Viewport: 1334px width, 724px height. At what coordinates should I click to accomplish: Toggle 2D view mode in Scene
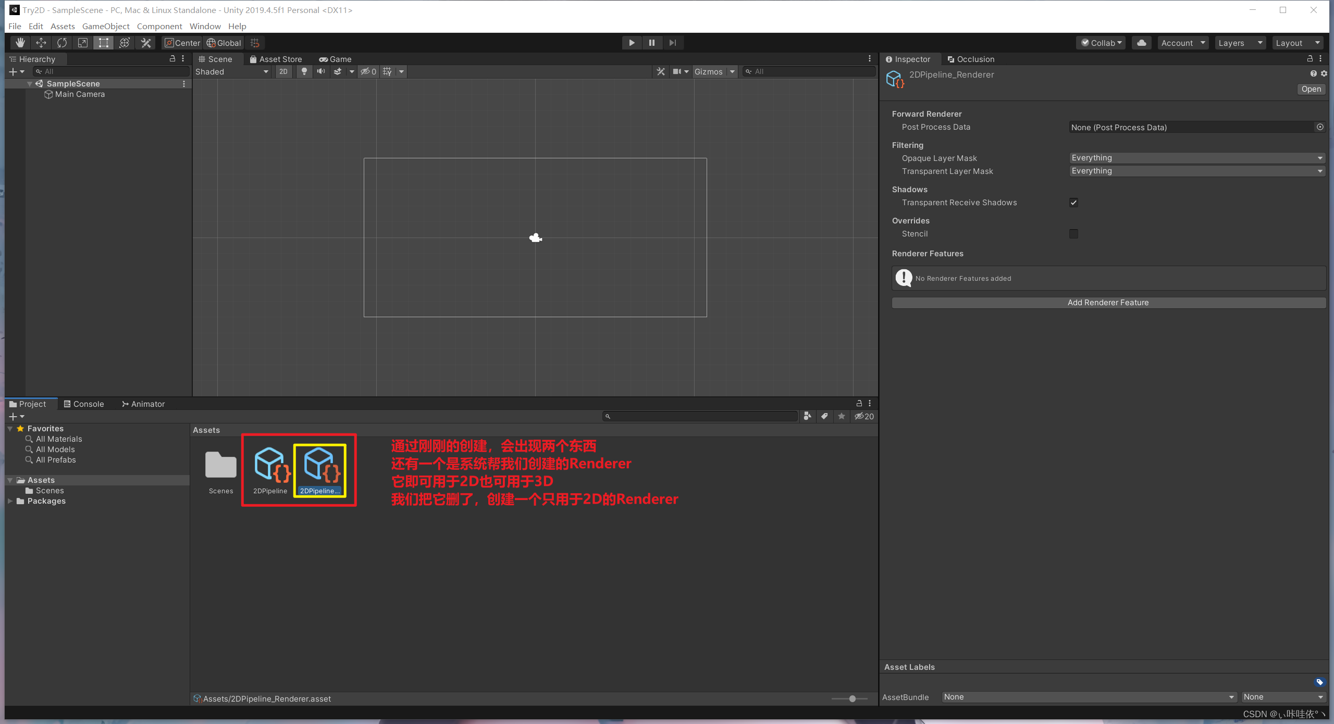(x=283, y=71)
